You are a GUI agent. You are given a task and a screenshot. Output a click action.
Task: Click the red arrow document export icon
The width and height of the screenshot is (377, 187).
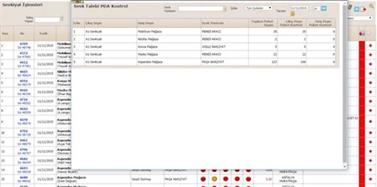(x=363, y=9)
